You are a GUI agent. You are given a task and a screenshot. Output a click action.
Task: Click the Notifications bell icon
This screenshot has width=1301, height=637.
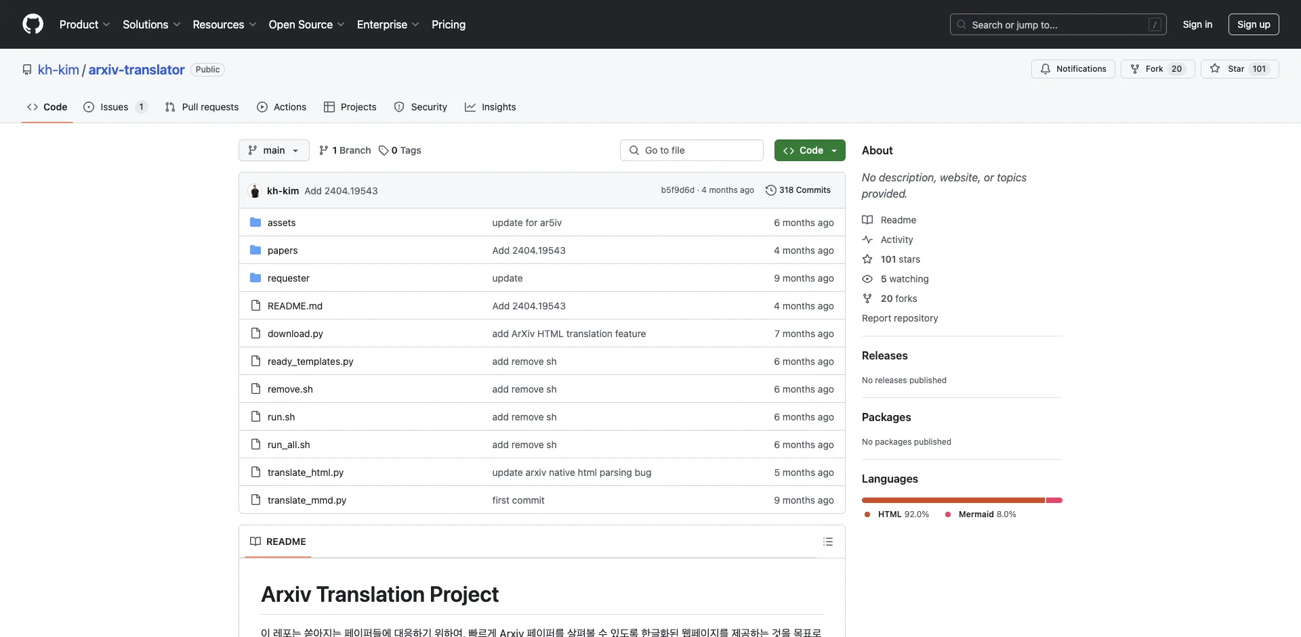tap(1046, 69)
